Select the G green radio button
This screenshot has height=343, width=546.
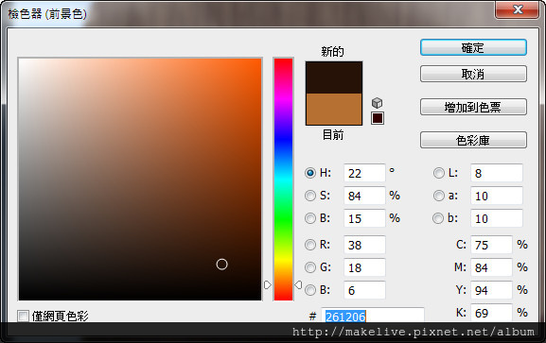(310, 267)
